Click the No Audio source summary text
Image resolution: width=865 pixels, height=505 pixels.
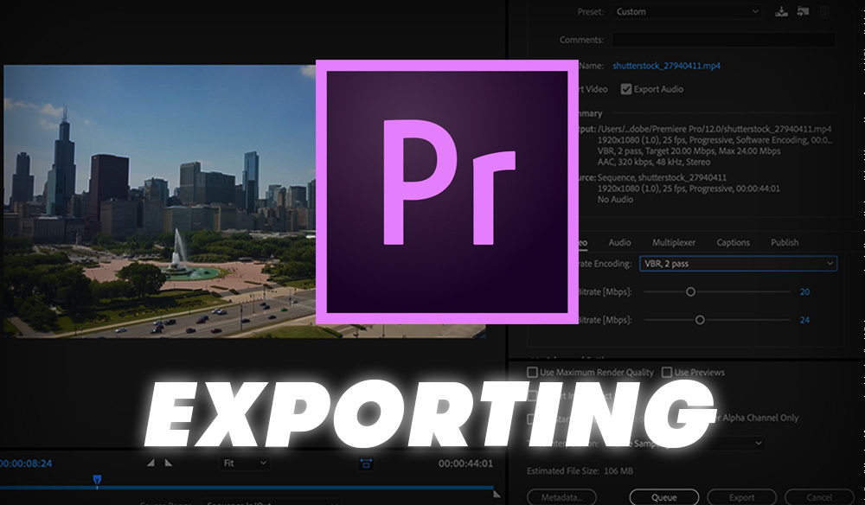(x=615, y=200)
